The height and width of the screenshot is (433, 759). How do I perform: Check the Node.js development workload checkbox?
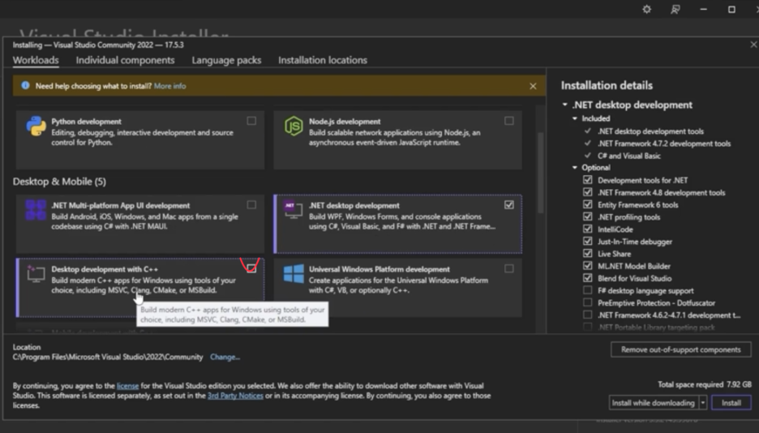pos(508,121)
